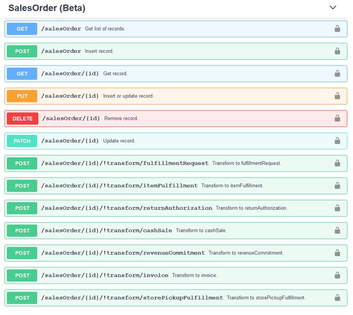Click 'Insert or update record.' description
Viewport: 353px width, 315px height.
coord(128,96)
